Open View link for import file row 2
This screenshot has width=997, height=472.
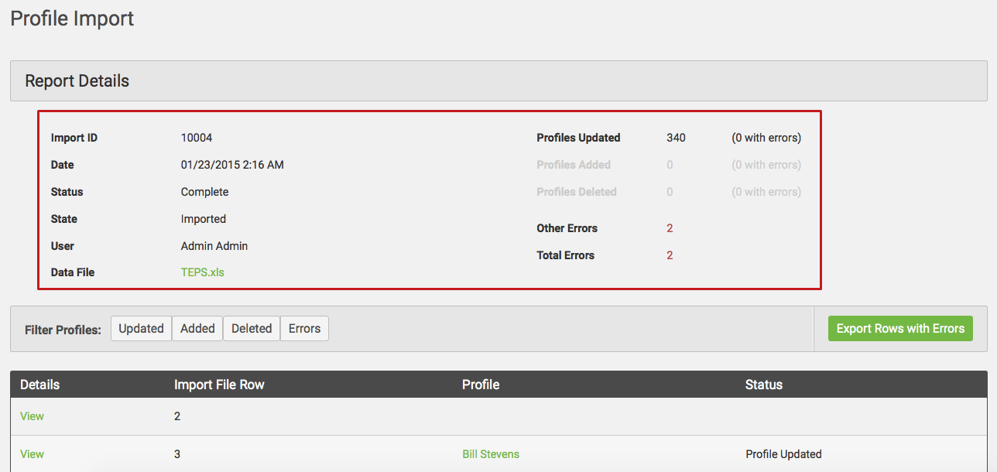pyautogui.click(x=32, y=416)
